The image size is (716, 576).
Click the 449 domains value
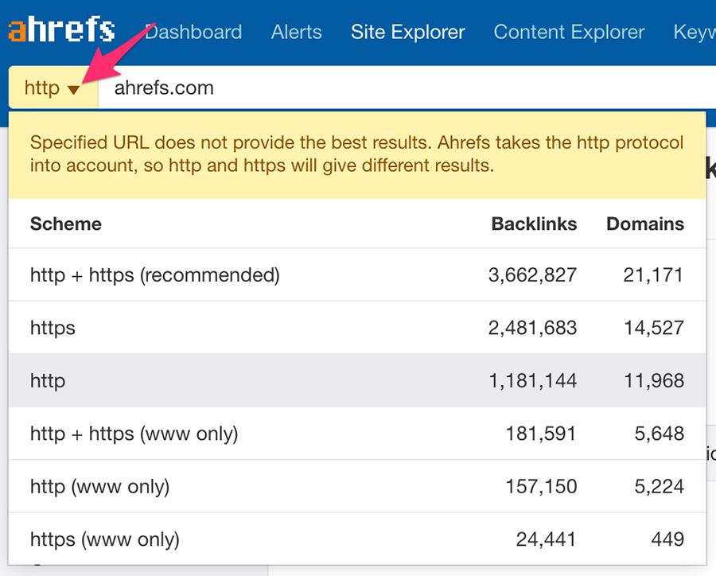[667, 539]
